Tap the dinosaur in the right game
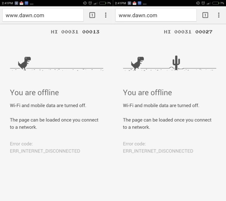Viewport: 226px width, 201px height. [x=137, y=63]
